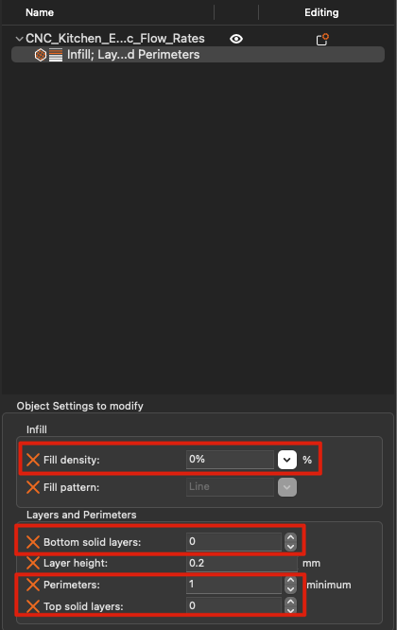The height and width of the screenshot is (630, 397).
Task: Click the Editing column header
Action: [321, 12]
